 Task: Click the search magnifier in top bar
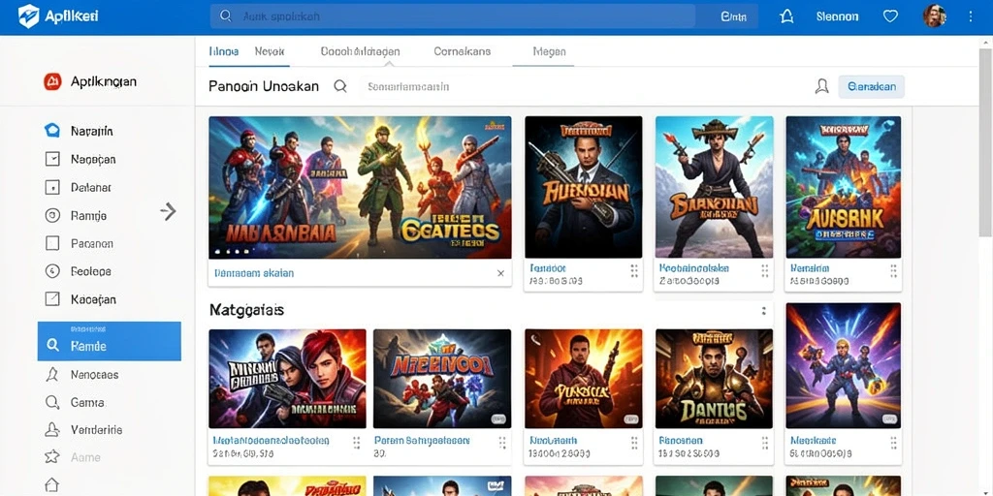(225, 16)
